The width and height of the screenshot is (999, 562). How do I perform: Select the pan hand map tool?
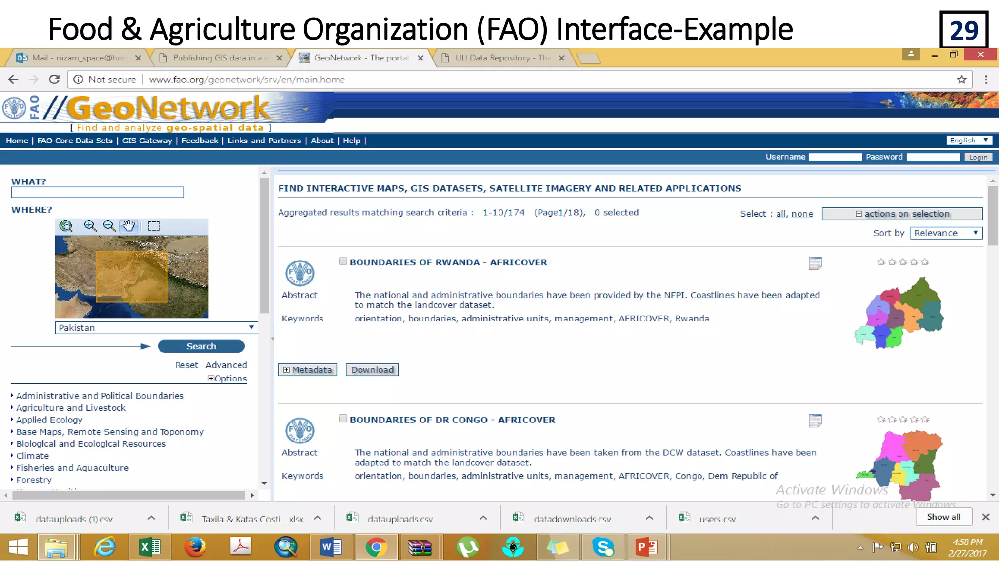click(x=129, y=226)
